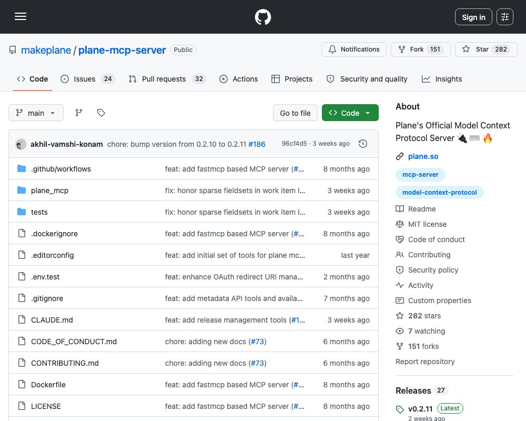Open the .gitignore file
Viewport: 526px width, 421px height.
coord(47,298)
